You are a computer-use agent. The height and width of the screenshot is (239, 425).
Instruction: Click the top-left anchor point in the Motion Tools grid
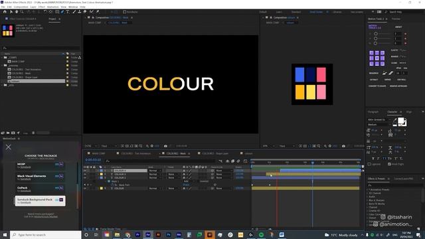372,53
